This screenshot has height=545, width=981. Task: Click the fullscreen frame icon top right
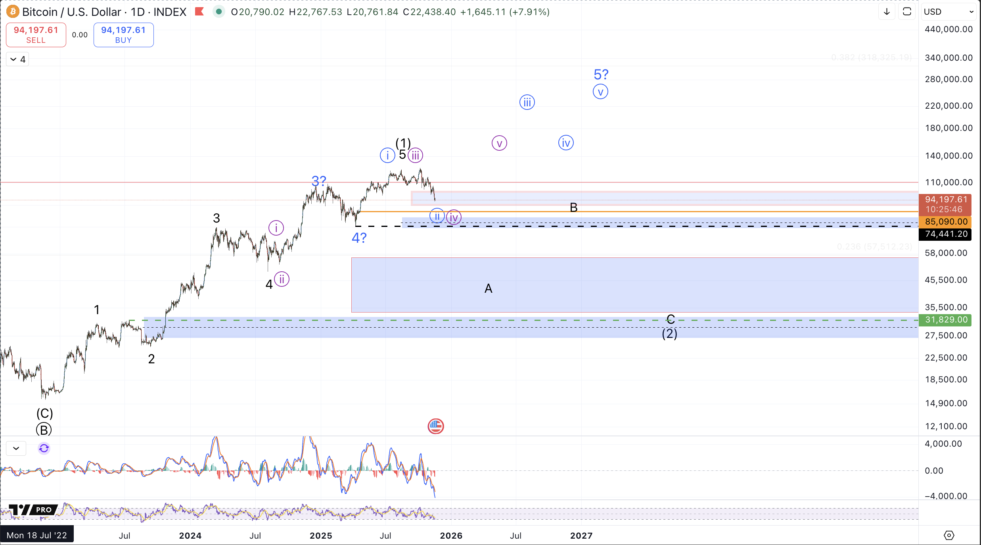907,12
